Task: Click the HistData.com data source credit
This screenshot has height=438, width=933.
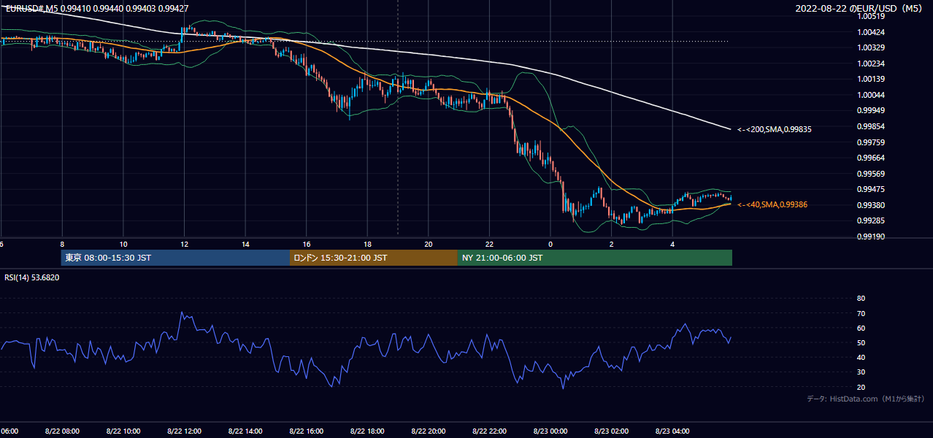Action: (866, 399)
